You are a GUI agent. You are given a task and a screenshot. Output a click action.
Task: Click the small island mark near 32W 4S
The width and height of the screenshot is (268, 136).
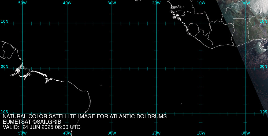click(x=101, y=85)
